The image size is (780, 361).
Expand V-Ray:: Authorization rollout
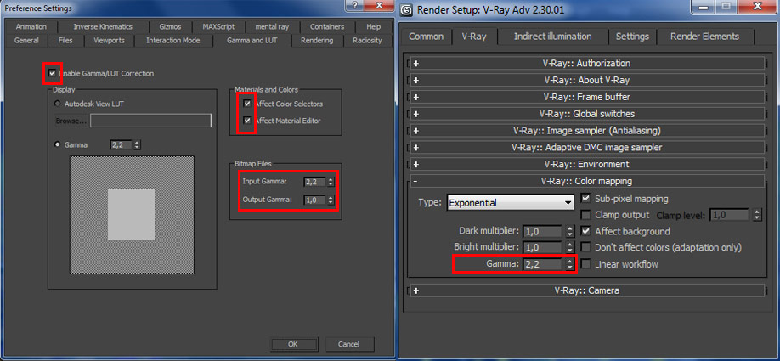[586, 63]
